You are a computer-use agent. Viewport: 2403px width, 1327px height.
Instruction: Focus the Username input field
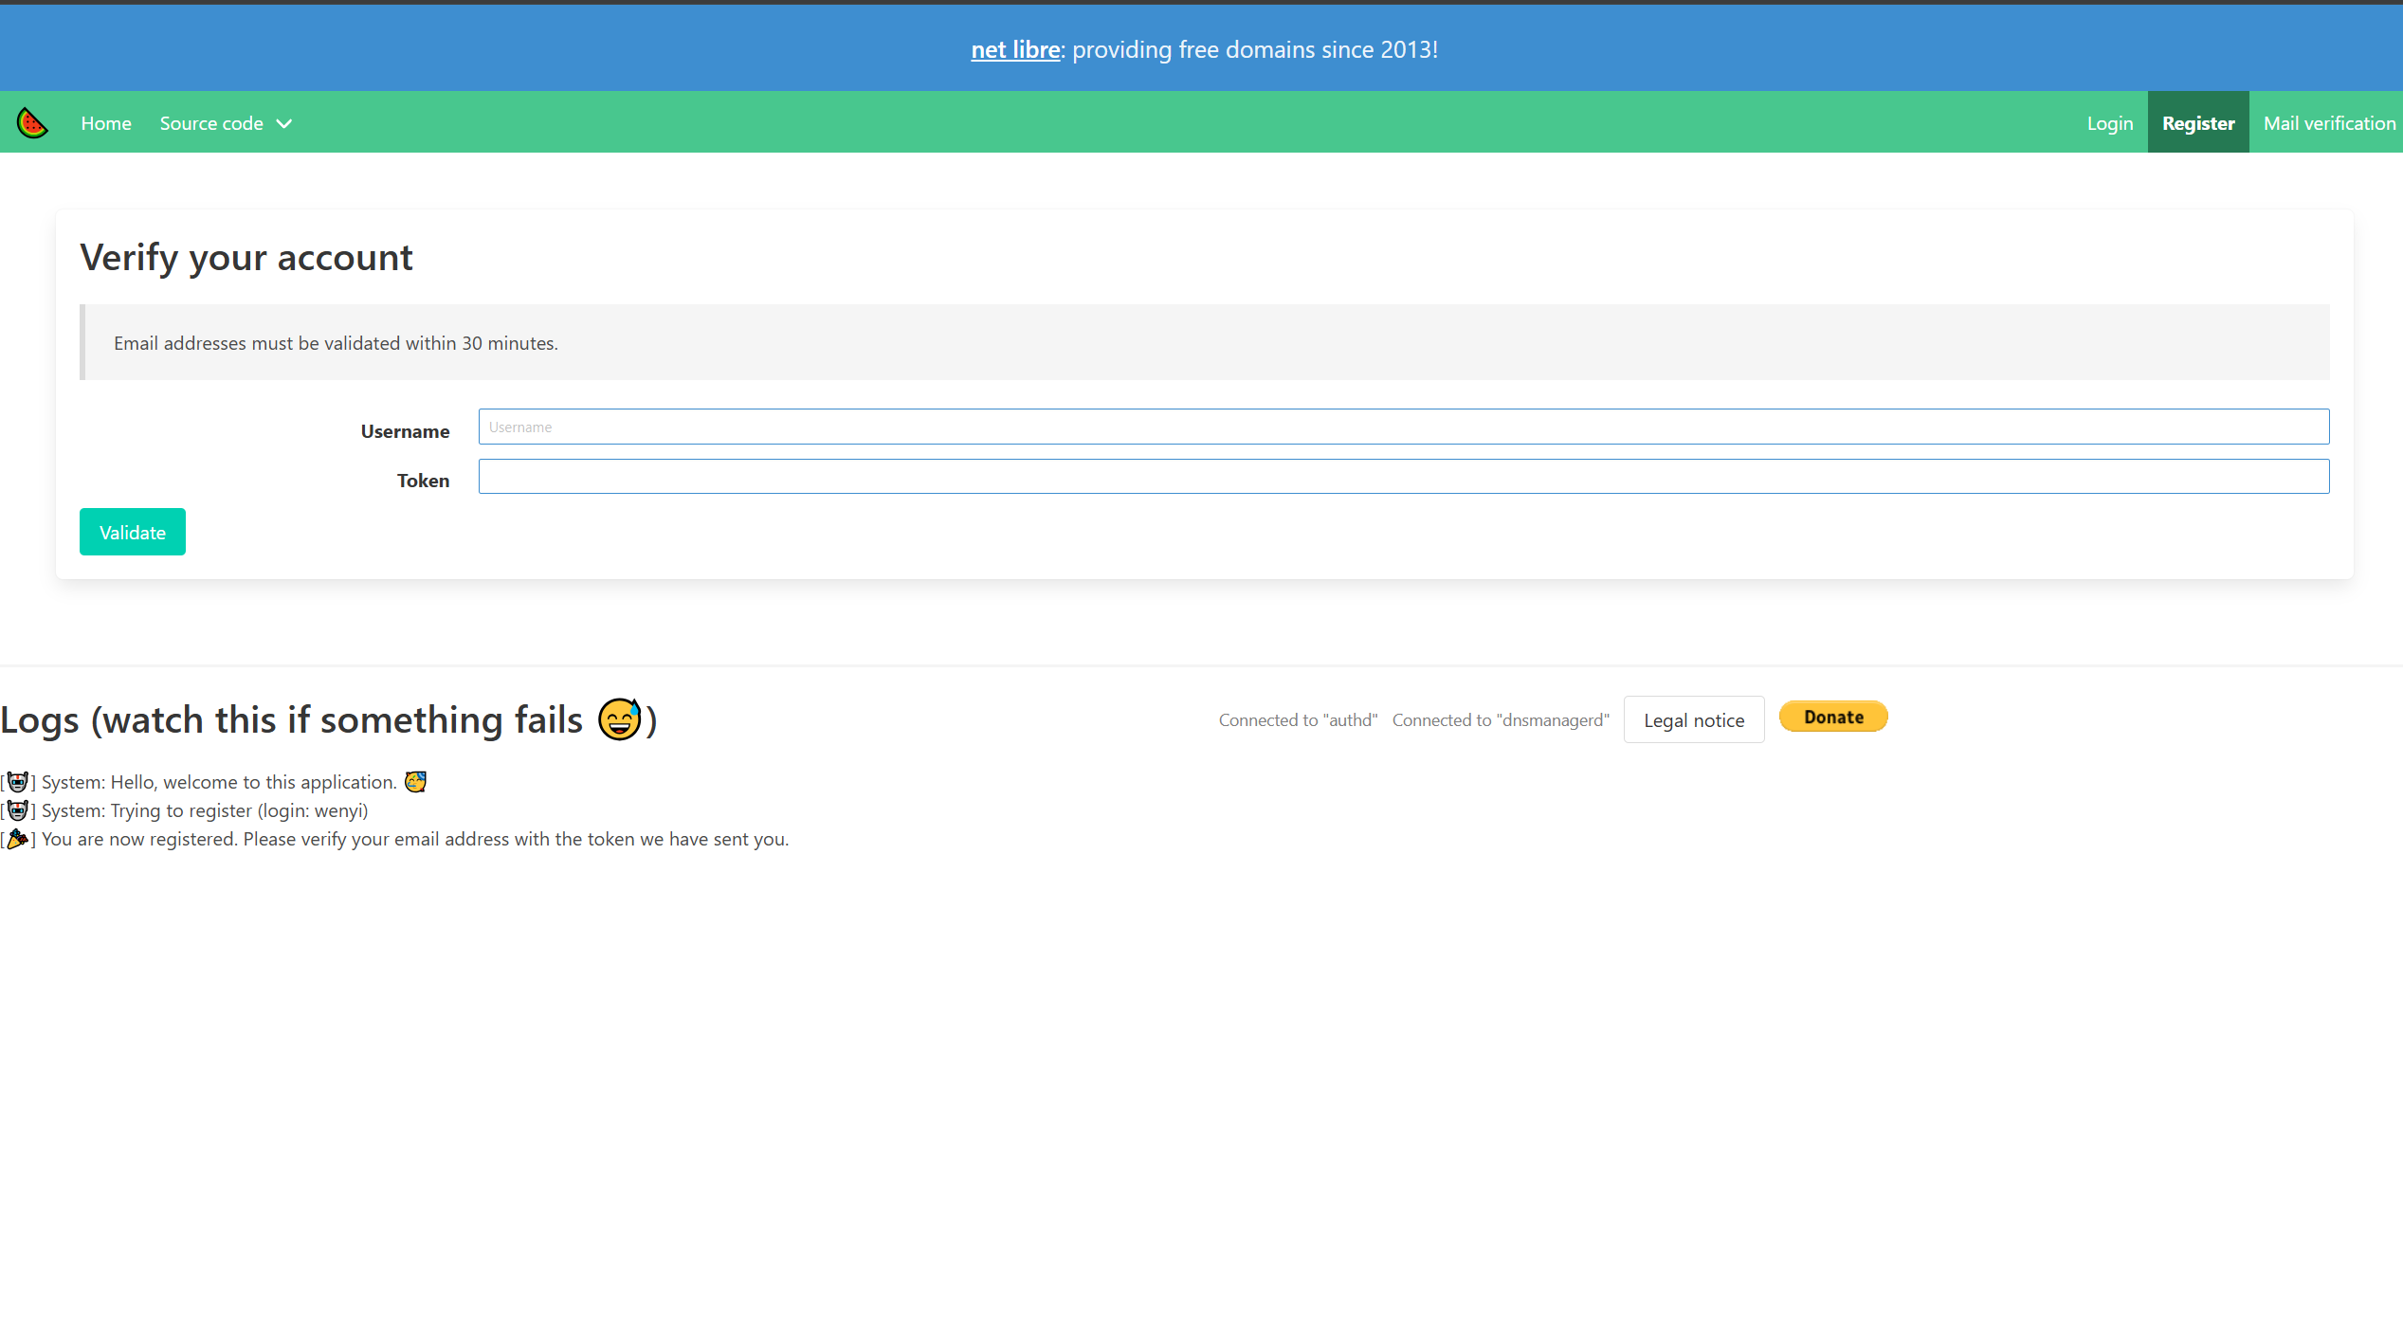(1403, 427)
